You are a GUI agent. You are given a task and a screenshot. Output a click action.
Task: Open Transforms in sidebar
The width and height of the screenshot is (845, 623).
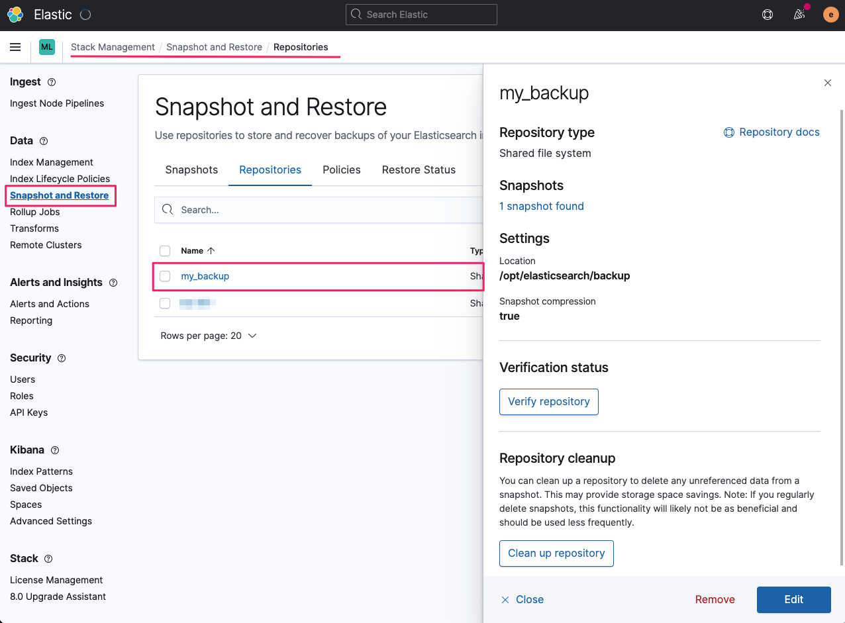point(34,228)
